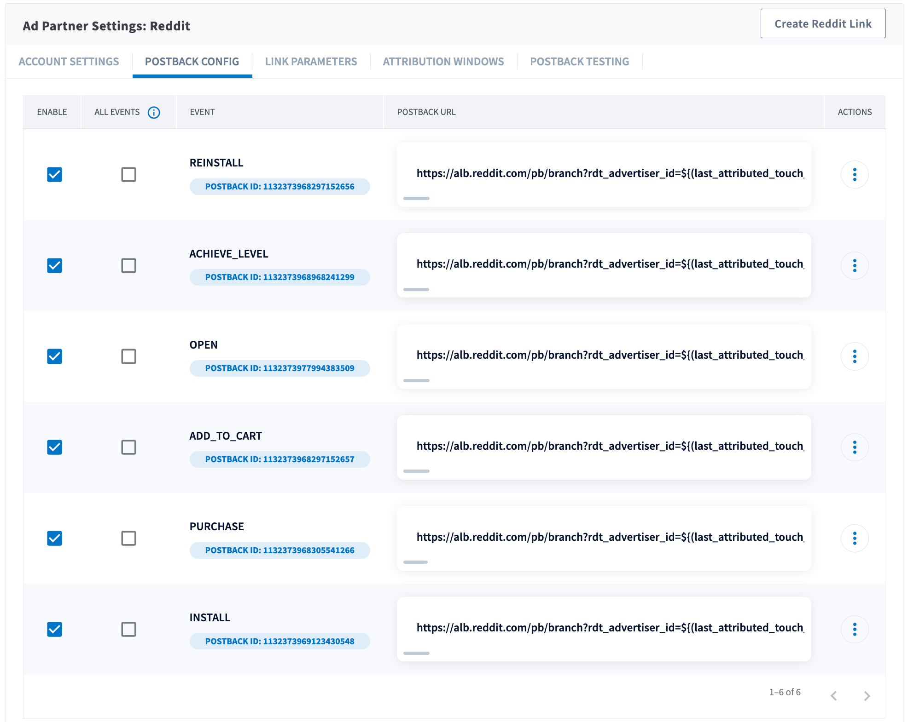Screen dimensions: 908x722
Task: Open actions menu for ACHIEVE_LEVEL row
Action: 854,265
